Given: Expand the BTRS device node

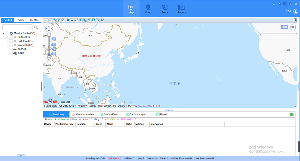Looking at the screenshot, I should click(8, 54).
